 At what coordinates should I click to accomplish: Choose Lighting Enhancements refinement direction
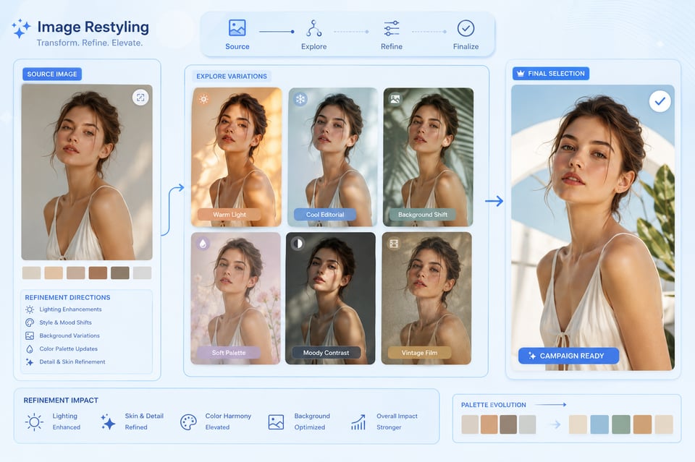[64, 309]
